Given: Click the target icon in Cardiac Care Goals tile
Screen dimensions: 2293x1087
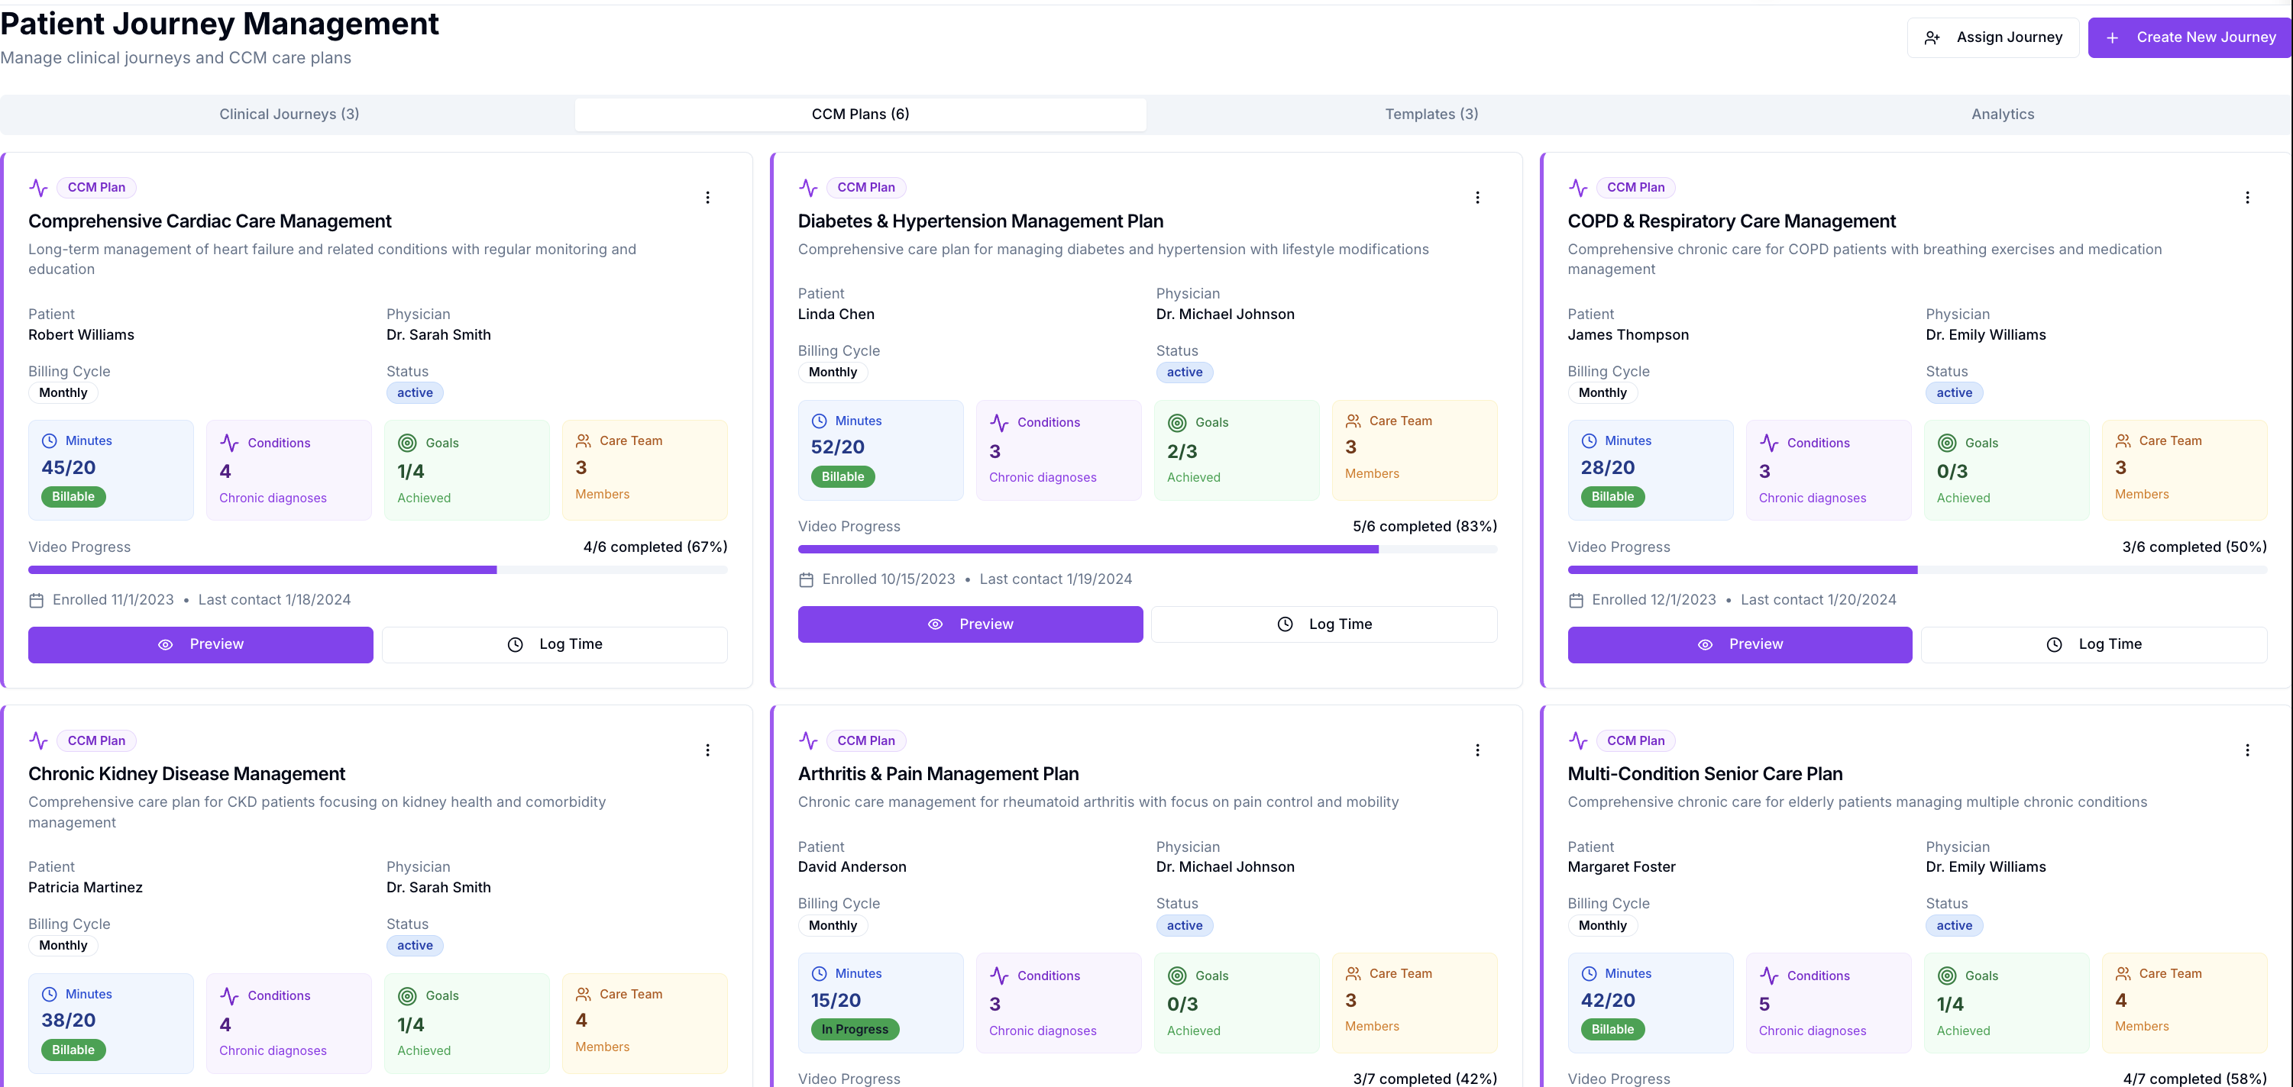Looking at the screenshot, I should click(x=408, y=443).
